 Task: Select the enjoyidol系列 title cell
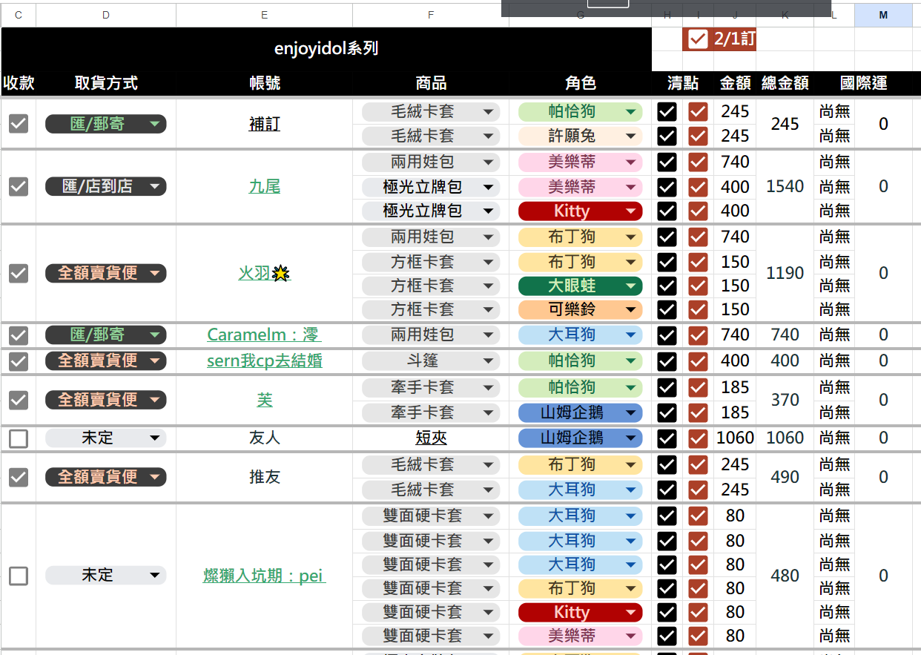(326, 49)
